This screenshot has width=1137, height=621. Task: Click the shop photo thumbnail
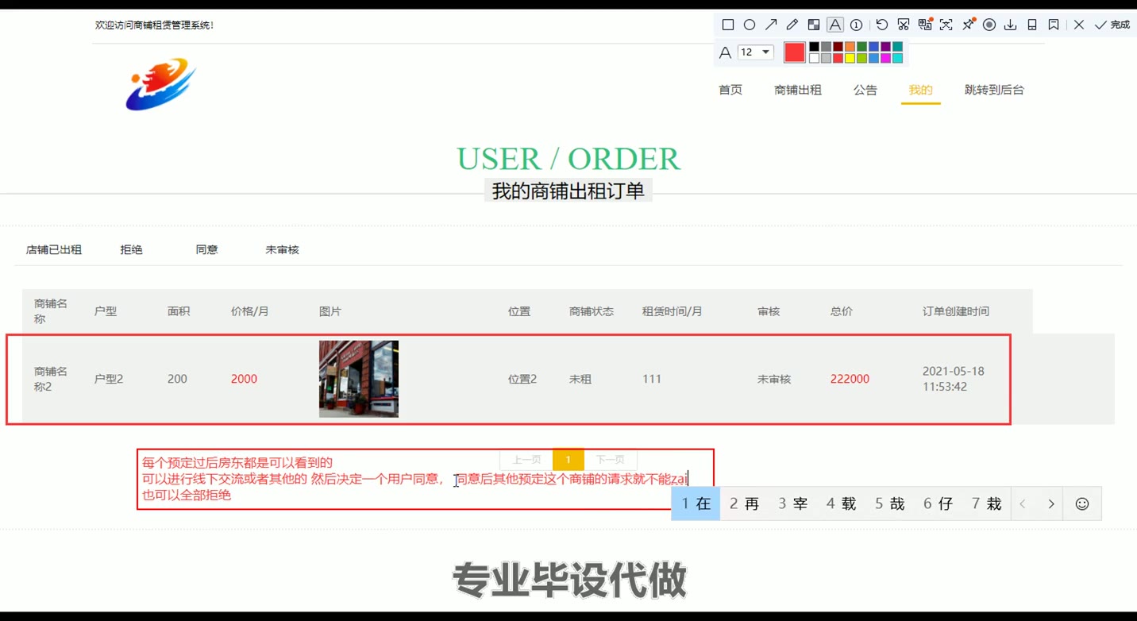(x=359, y=379)
